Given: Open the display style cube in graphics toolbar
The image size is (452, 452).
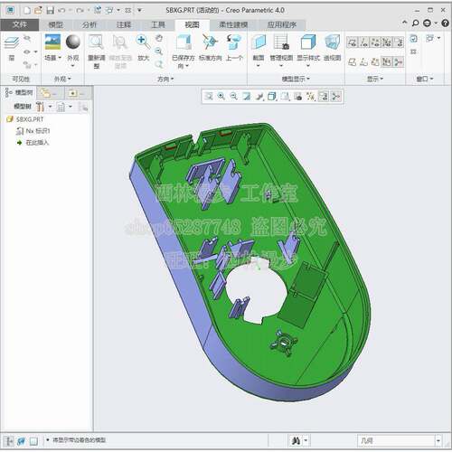Looking at the screenshot, I should [x=272, y=97].
